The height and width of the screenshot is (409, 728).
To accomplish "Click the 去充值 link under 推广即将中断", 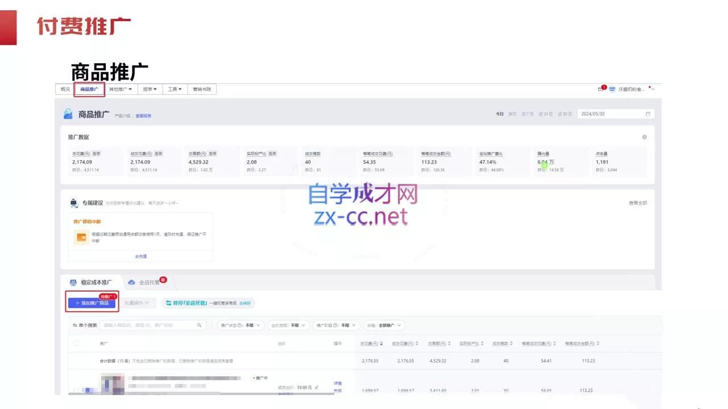I will pos(140,256).
